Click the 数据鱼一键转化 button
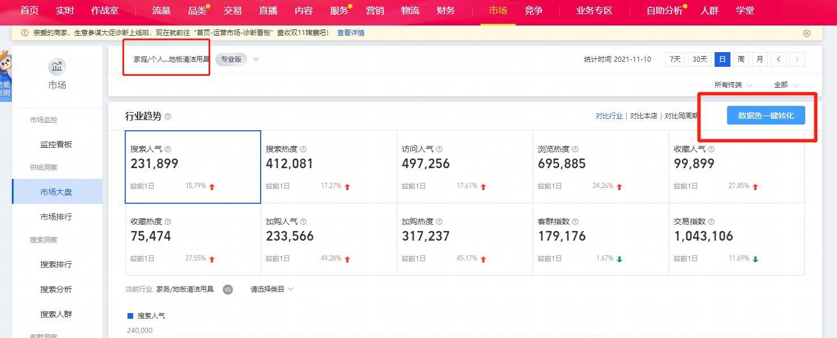The height and width of the screenshot is (338, 837). pyautogui.click(x=766, y=115)
